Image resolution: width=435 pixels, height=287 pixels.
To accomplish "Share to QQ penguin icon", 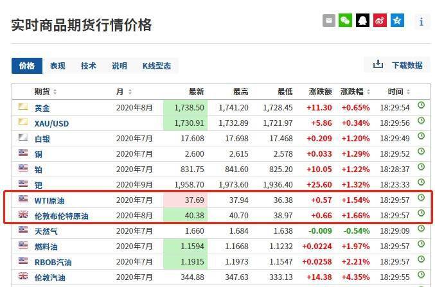I will (x=363, y=21).
